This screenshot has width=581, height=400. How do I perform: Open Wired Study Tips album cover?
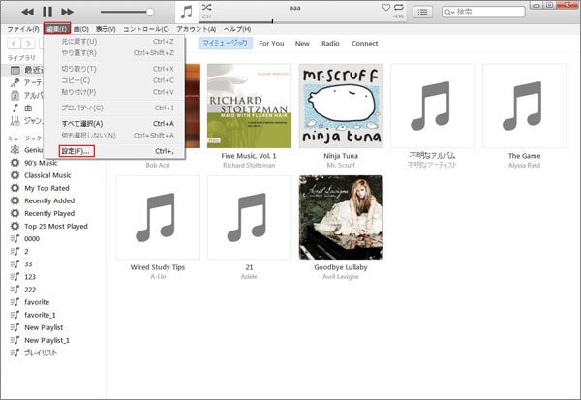158,217
